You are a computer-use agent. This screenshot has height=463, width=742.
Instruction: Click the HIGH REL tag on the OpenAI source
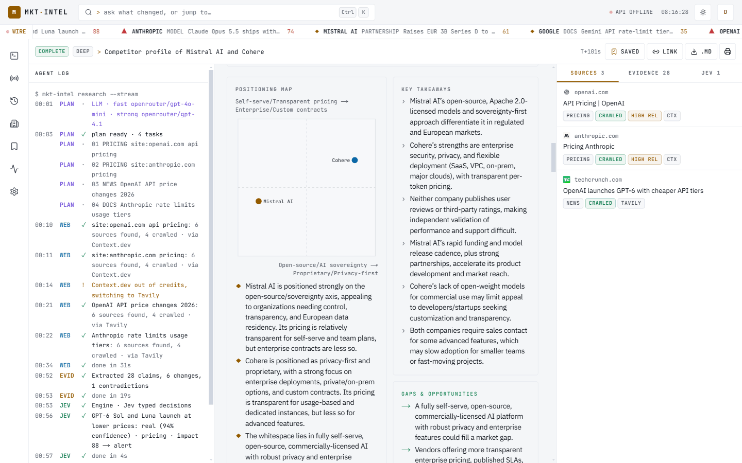tap(645, 116)
